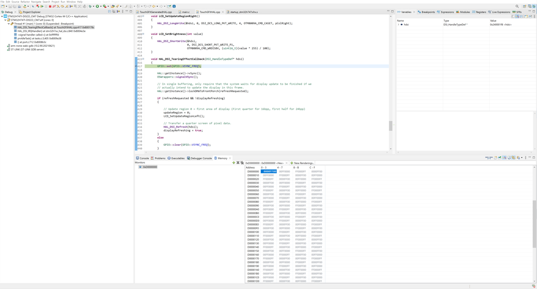
Task: Select HAL_DSI_IRQHandler() stack frame
Action: point(52,31)
